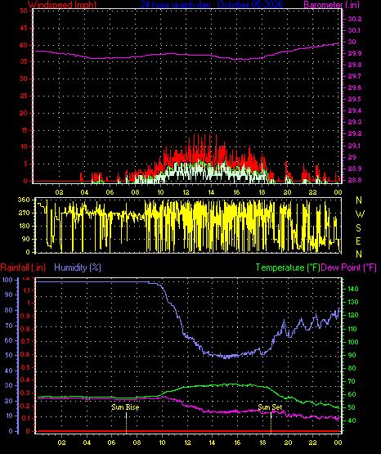This screenshot has height=454, width=381.
Task: Click the Barometer (.in) heading
Action: (331, 4)
